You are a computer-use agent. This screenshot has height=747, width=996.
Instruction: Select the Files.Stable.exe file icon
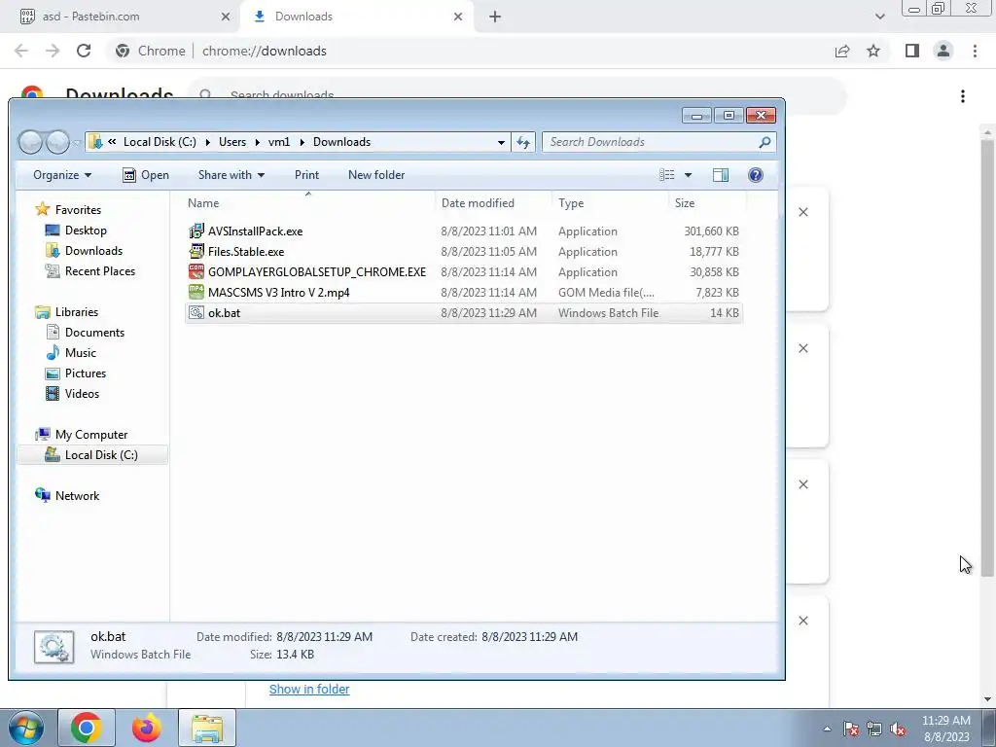pyautogui.click(x=196, y=252)
